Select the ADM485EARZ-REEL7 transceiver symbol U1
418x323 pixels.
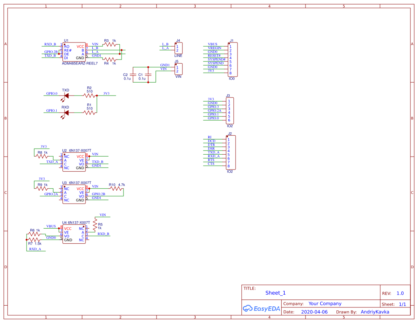pyautogui.click(x=74, y=51)
